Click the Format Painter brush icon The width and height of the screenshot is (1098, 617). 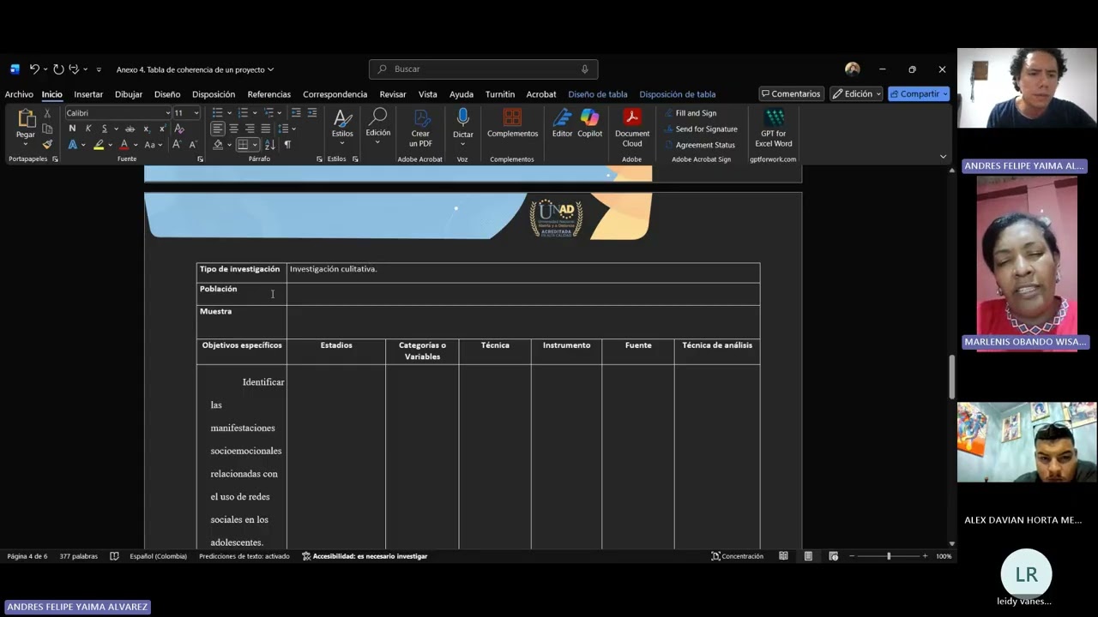point(47,144)
